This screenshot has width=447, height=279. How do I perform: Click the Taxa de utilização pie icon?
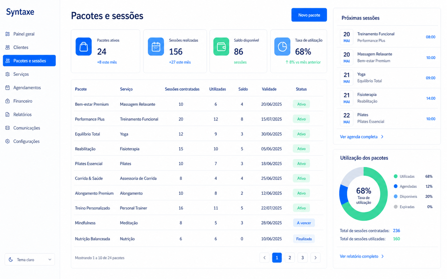pyautogui.click(x=282, y=47)
